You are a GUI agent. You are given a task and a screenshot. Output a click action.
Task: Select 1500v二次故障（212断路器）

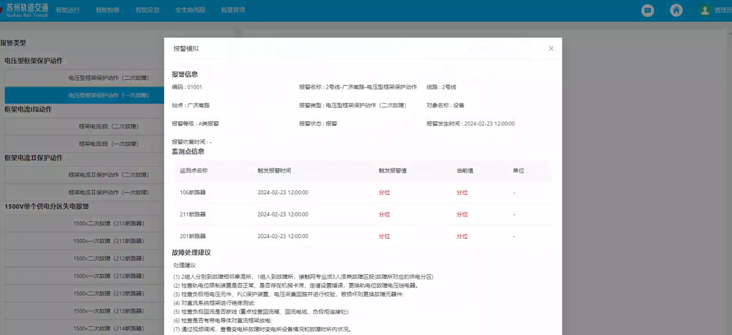84,259
